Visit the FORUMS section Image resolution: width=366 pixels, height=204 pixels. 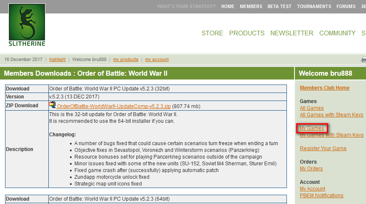(346, 7)
